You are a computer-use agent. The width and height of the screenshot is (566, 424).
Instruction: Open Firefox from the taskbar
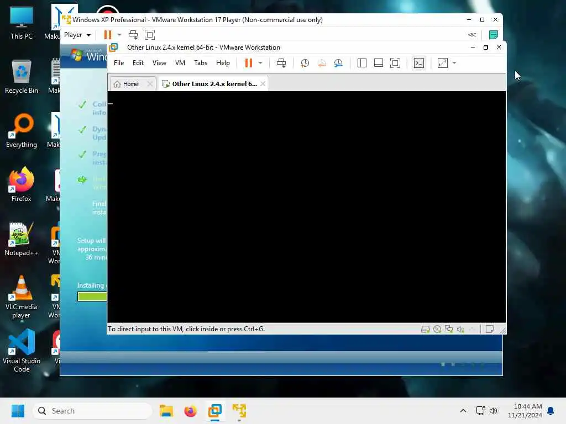(191, 411)
